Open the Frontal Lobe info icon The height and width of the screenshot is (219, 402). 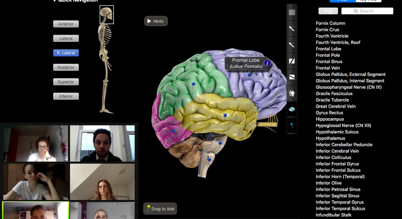(x=267, y=63)
